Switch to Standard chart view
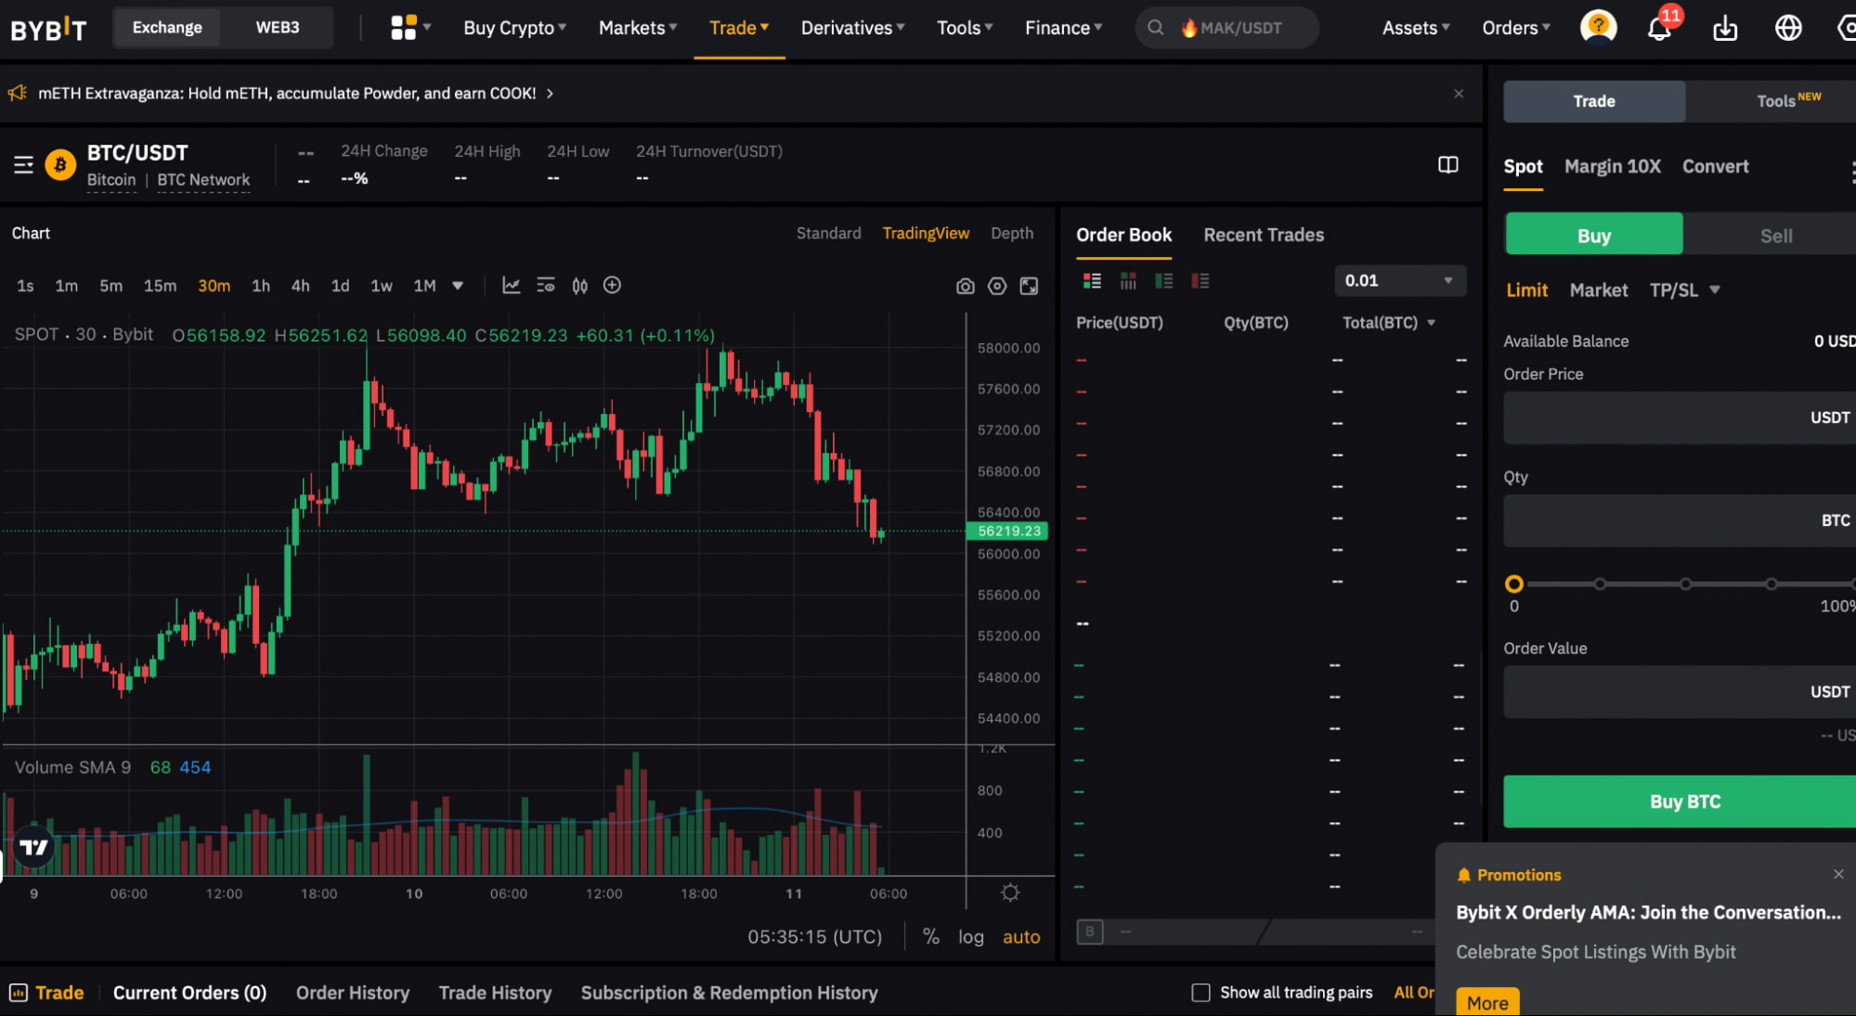Viewport: 1856px width, 1016px height. click(x=828, y=233)
